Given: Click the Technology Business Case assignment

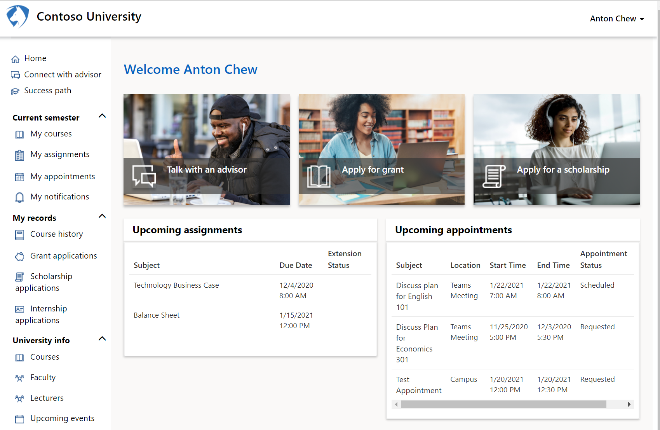Looking at the screenshot, I should pos(176,285).
